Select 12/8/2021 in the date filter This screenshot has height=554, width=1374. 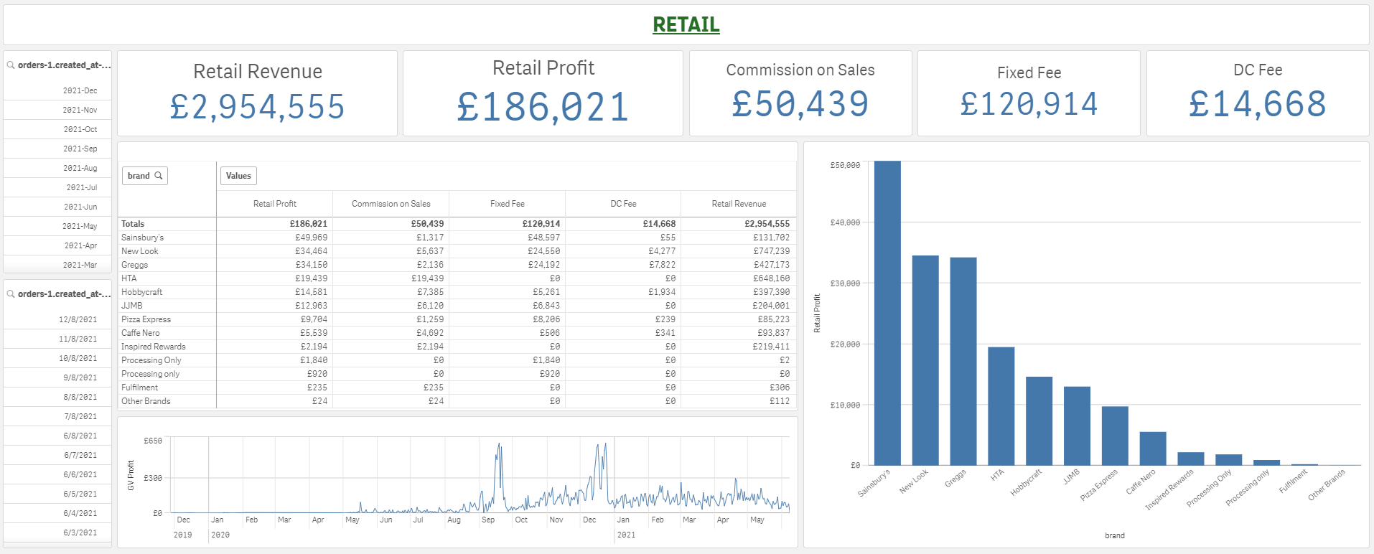78,320
